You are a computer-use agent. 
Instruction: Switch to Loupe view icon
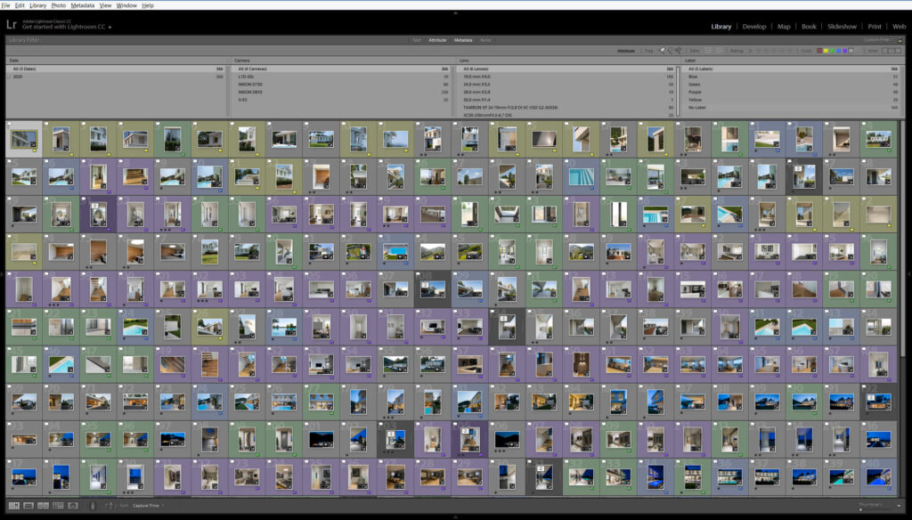click(x=28, y=506)
